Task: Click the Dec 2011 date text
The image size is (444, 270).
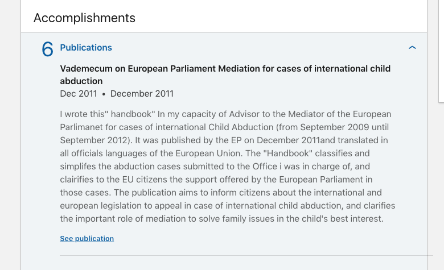Action: pyautogui.click(x=79, y=94)
